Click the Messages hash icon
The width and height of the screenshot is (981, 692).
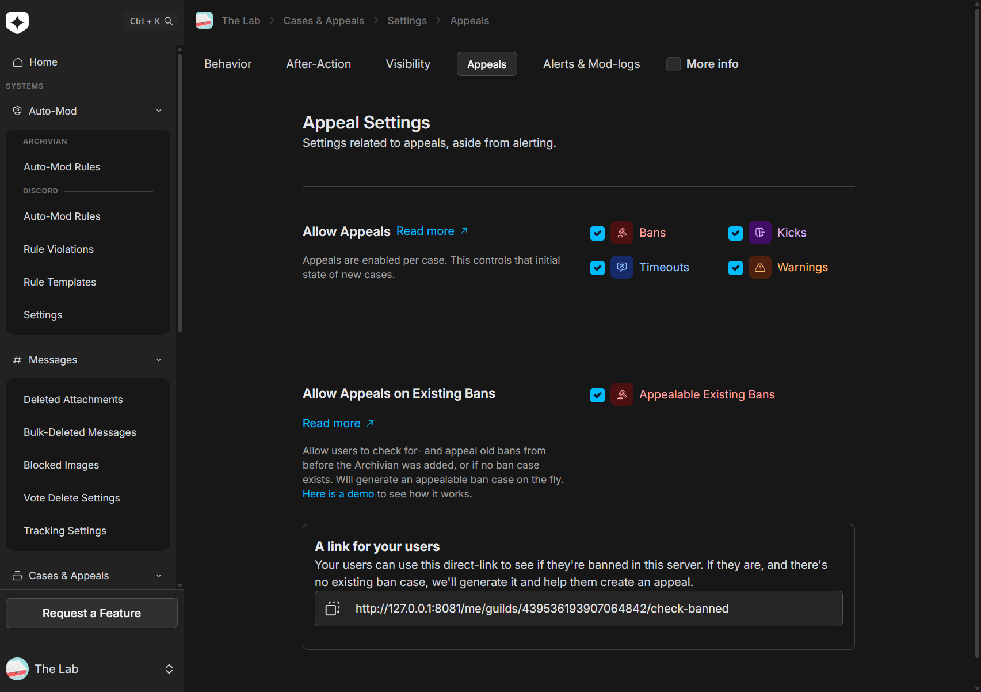[x=17, y=360]
